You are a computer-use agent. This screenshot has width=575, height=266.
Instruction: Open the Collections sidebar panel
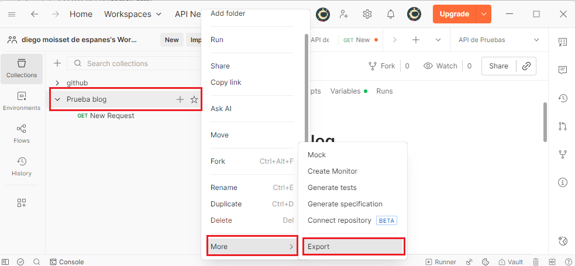(x=22, y=68)
